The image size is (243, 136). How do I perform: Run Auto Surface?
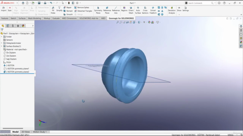[138, 10]
